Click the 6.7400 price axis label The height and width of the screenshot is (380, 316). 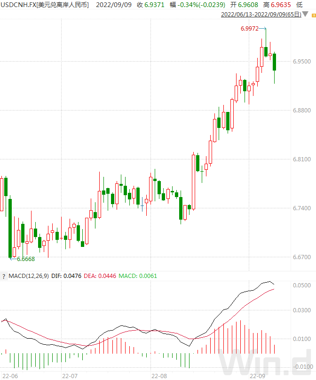(302, 208)
